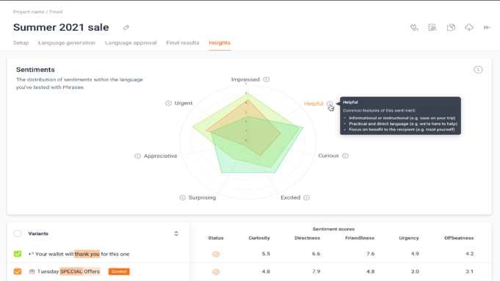
Task: Click the Appreciative sentiment label
Action: 160,156
